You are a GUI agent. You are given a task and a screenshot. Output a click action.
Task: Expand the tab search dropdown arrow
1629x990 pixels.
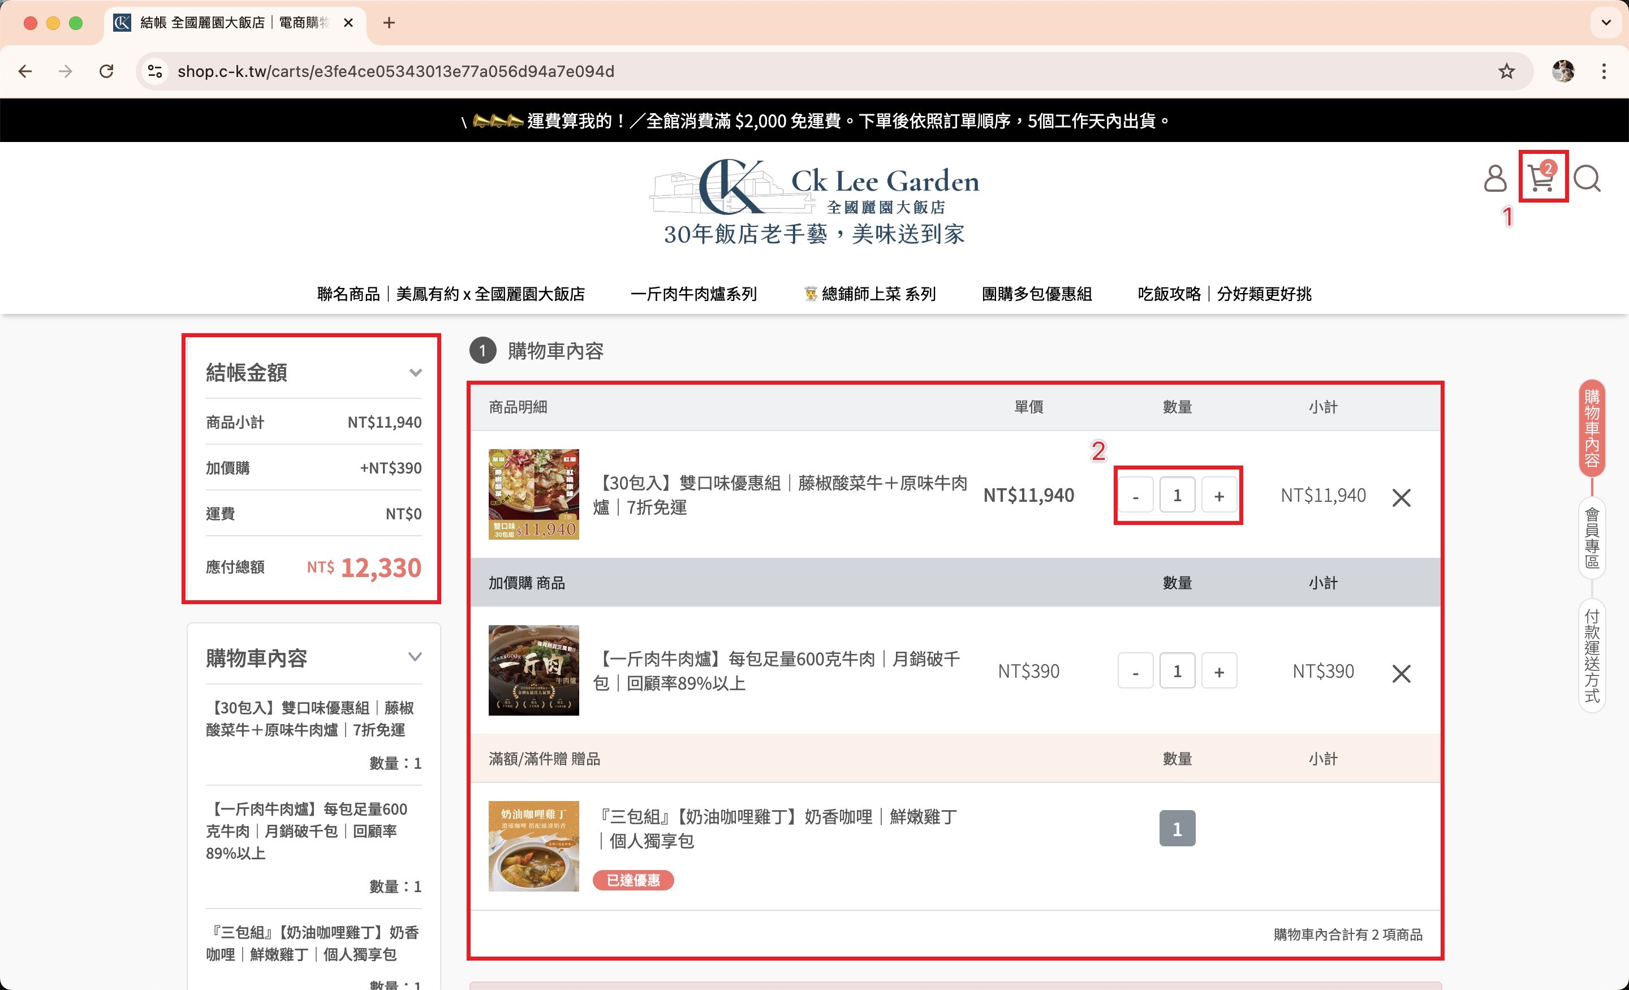pos(1606,23)
